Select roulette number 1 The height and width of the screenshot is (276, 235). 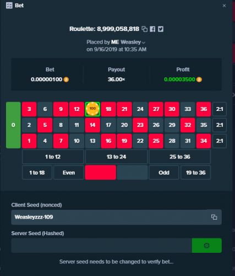click(x=29, y=141)
